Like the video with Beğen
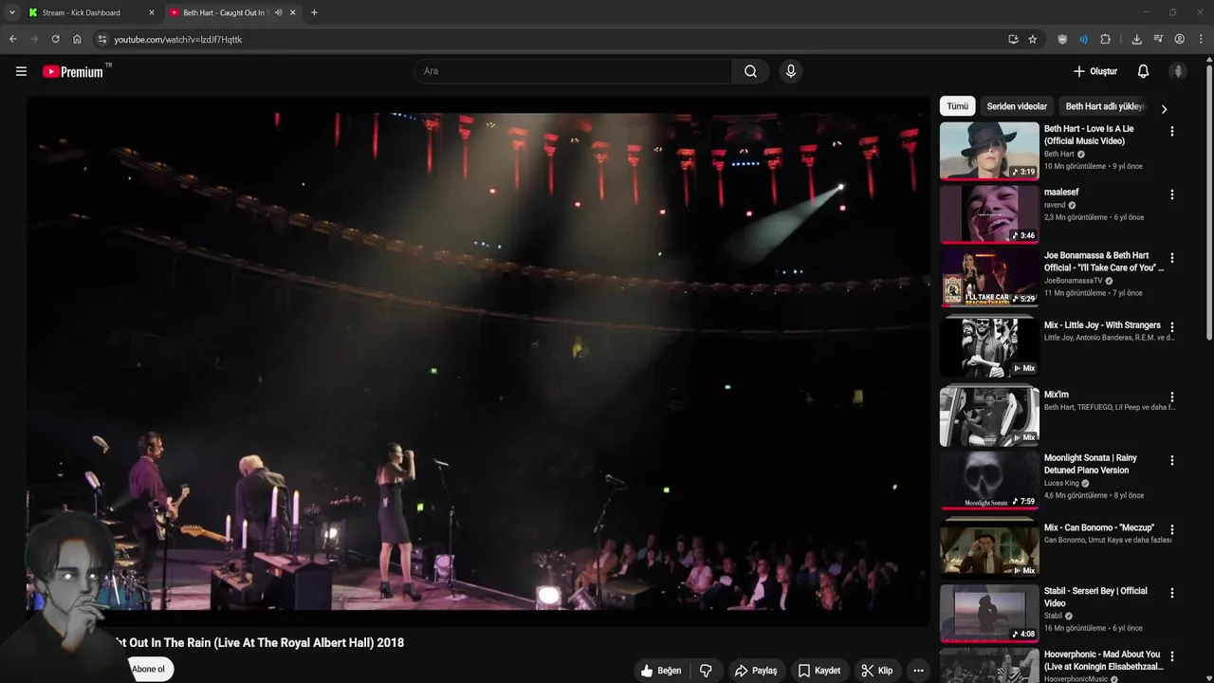Image resolution: width=1214 pixels, height=683 pixels. pyautogui.click(x=661, y=671)
